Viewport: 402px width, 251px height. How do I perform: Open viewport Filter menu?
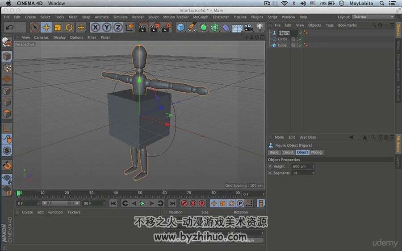92,37
